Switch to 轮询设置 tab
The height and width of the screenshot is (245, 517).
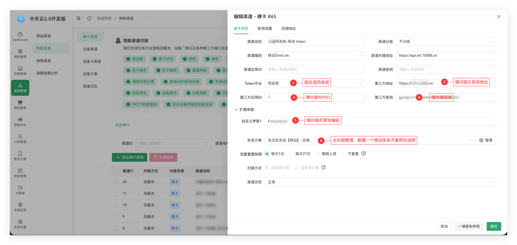tap(265, 28)
